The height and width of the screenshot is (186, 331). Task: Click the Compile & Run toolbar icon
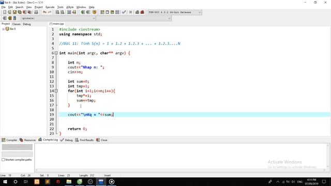[x=112, y=12]
